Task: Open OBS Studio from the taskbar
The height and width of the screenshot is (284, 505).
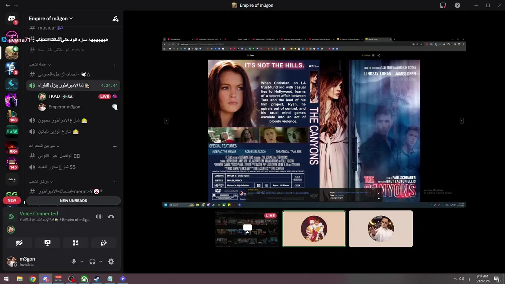Action: click(71, 279)
